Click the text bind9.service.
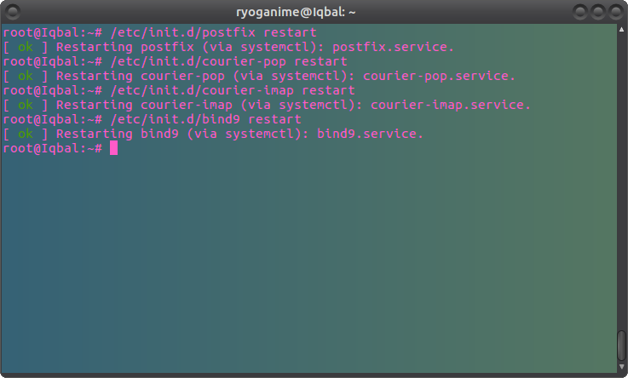 (x=371, y=134)
